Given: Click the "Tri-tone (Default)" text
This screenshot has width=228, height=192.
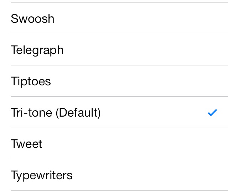Looking at the screenshot, I should [x=56, y=113].
